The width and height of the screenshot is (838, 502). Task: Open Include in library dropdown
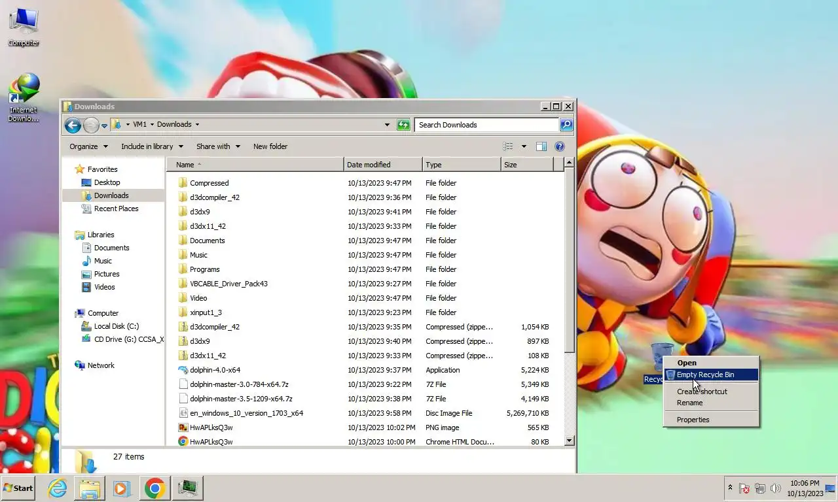coord(152,146)
